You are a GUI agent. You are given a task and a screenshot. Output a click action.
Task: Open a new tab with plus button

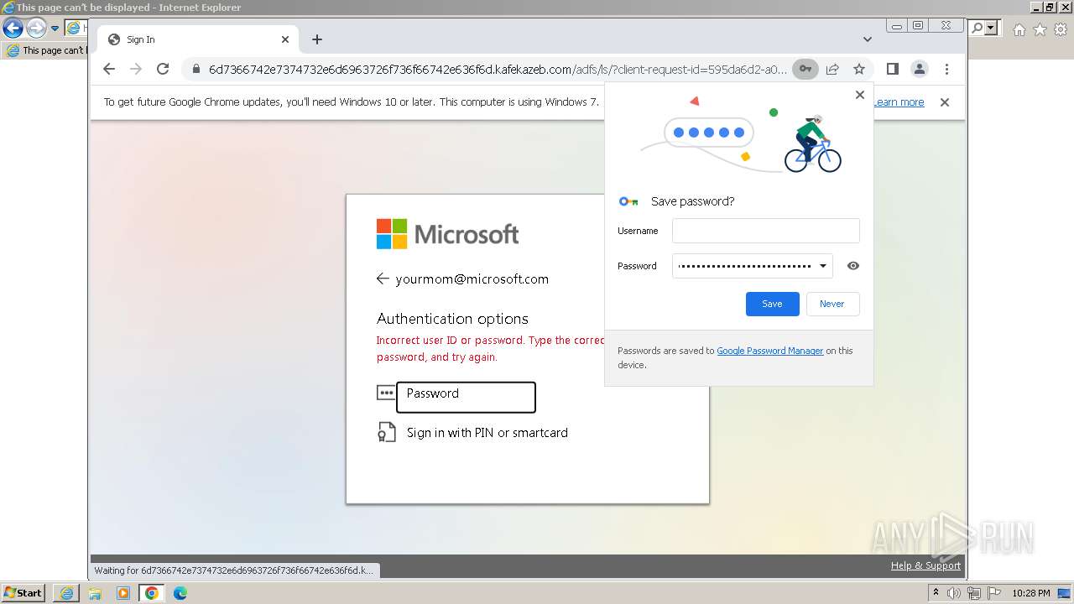click(316, 39)
